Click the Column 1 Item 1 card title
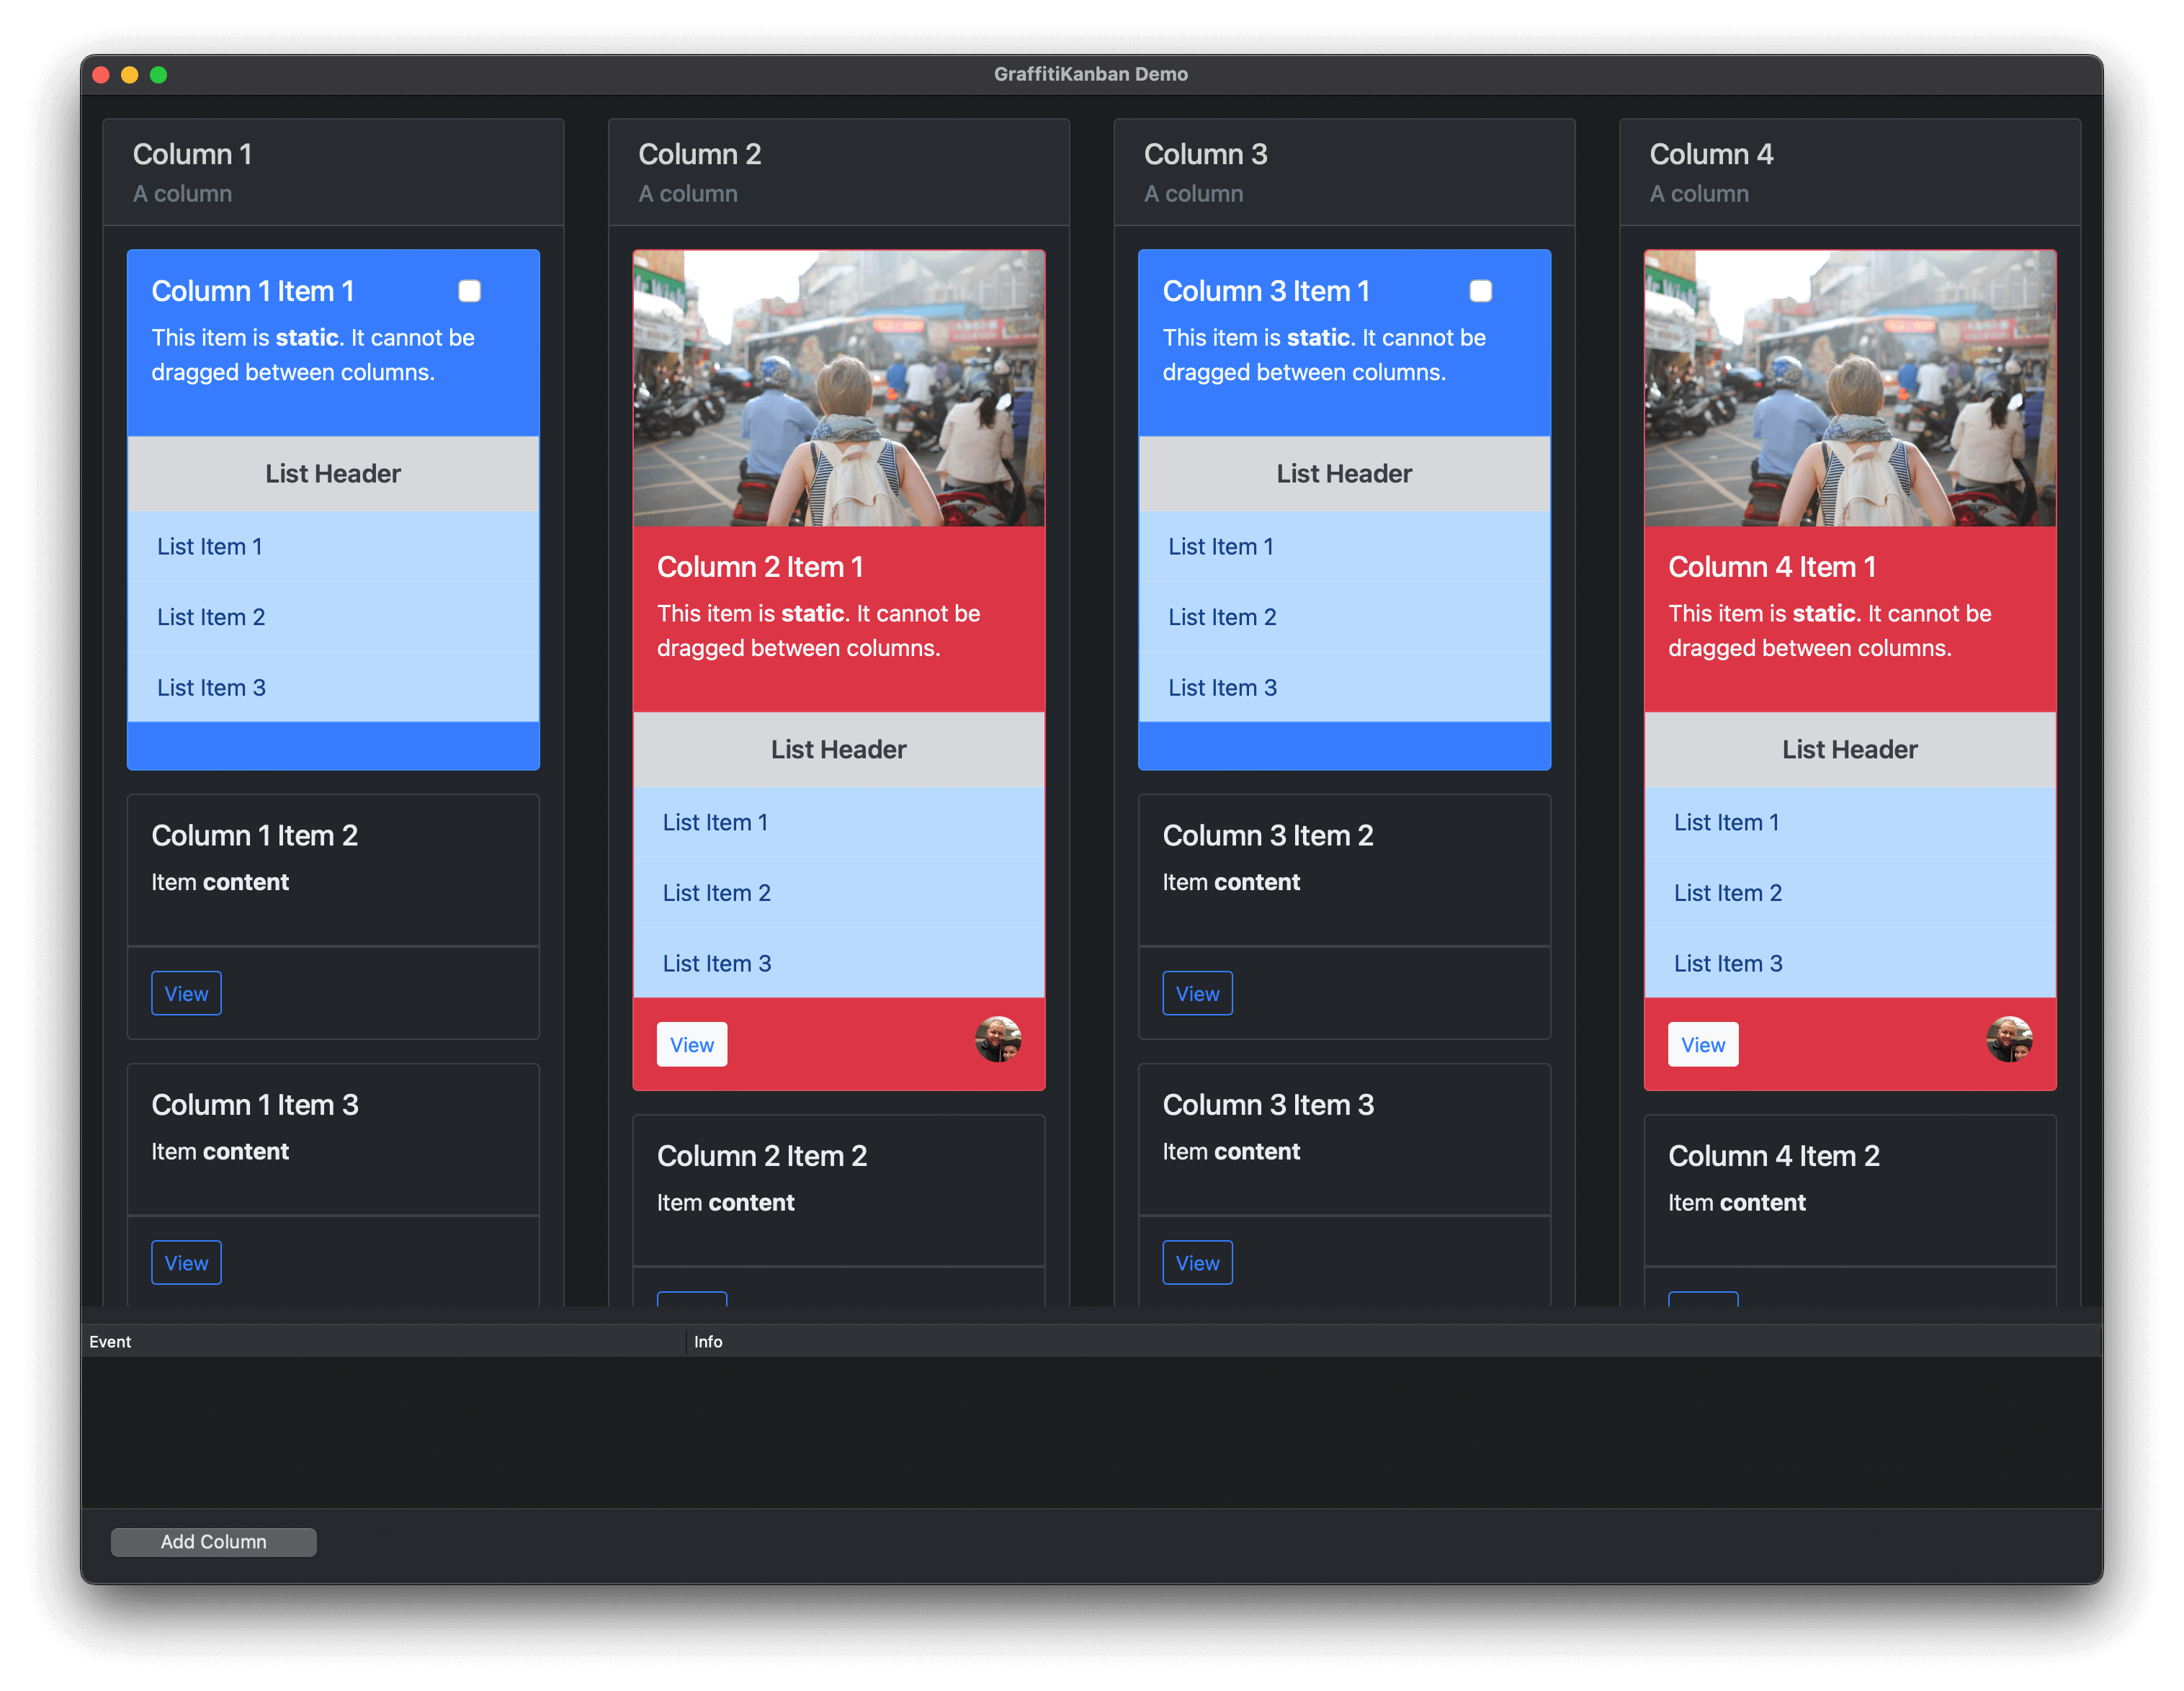 [253, 291]
